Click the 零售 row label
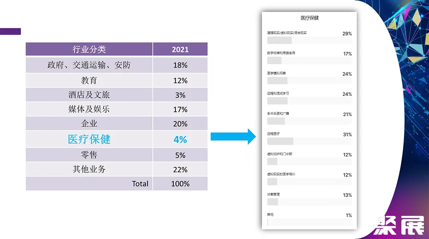The height and width of the screenshot is (239, 429). (89, 155)
